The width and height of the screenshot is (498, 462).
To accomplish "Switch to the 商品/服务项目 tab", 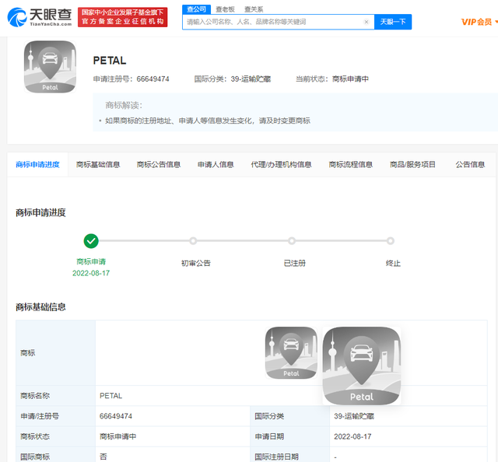I will [x=412, y=164].
